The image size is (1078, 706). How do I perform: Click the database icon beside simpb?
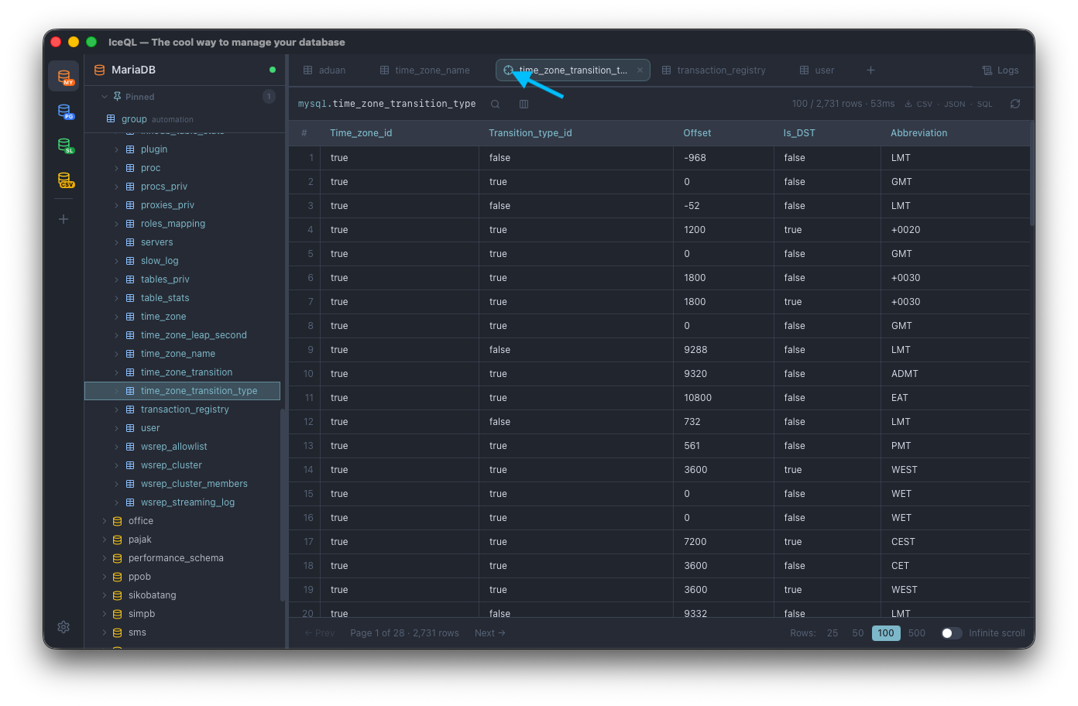click(118, 614)
